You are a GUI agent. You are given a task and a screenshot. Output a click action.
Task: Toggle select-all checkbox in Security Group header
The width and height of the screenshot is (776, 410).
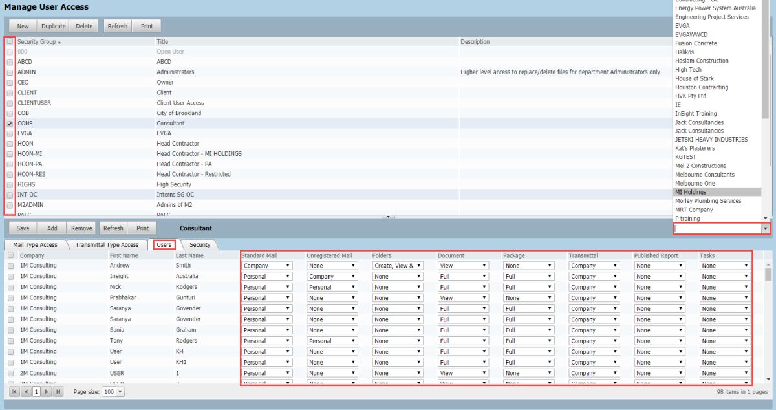(10, 42)
